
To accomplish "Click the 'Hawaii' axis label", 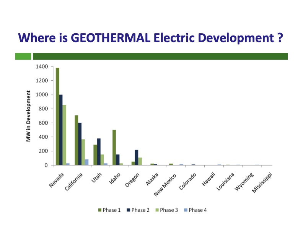I will pyautogui.click(x=209, y=179).
